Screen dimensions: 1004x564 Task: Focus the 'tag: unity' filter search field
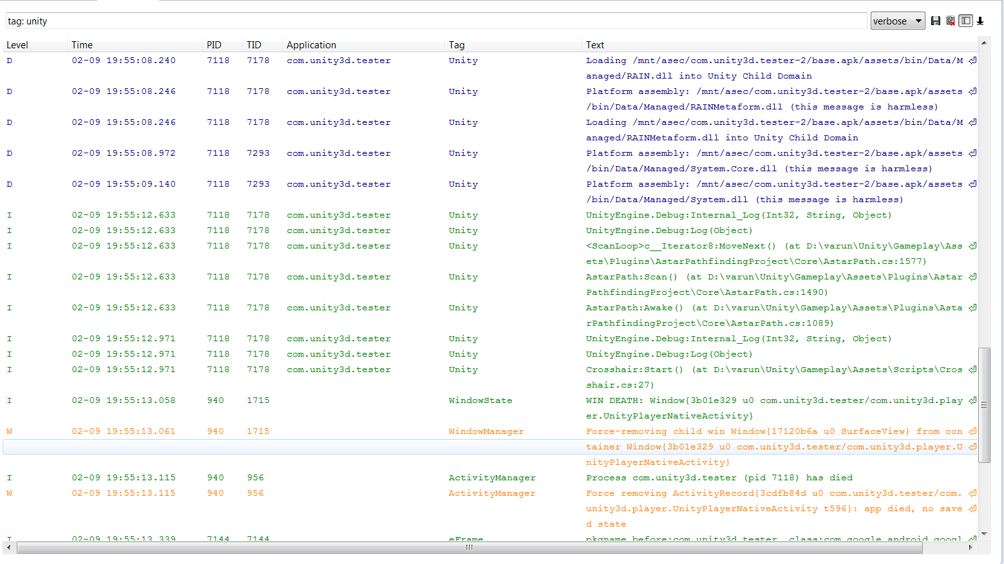click(x=436, y=21)
